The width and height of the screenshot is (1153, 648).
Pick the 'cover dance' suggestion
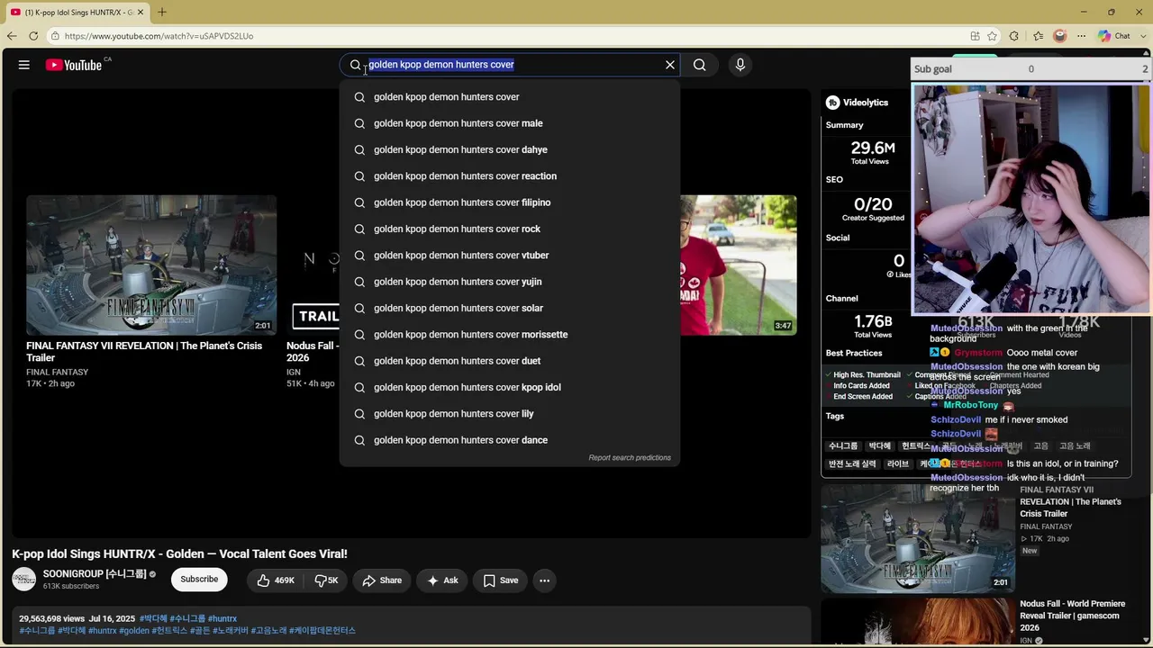tap(510, 440)
